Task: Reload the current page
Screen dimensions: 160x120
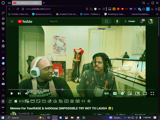Action: tap(18, 9)
